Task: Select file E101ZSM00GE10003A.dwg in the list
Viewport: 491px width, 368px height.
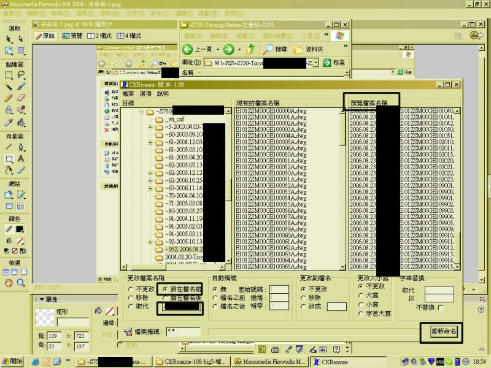Action: [271, 129]
